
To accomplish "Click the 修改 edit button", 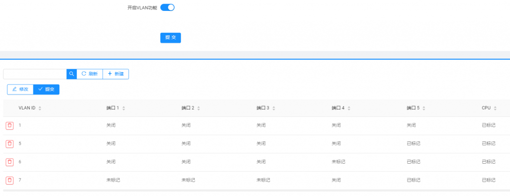I will pos(20,90).
